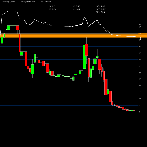Click the long red candle falling from 62 to 47
Image resolution: width=147 pixels, height=147 pixels.
(x=19, y=43)
